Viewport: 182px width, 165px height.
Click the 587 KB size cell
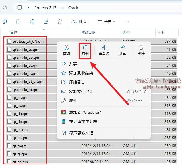tap(170, 41)
